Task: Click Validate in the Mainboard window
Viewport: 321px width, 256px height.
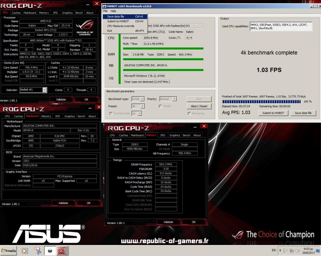Action: [x=63, y=203]
